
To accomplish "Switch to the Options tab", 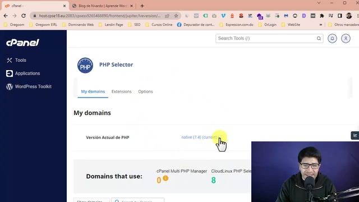I will 145,91.
